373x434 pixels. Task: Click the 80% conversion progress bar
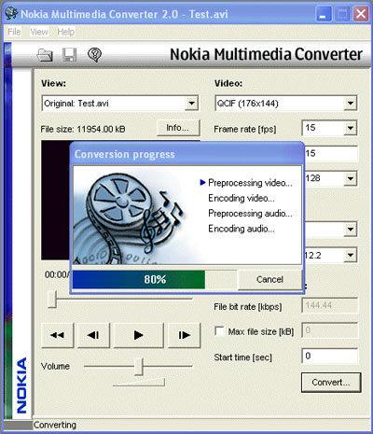coord(155,279)
